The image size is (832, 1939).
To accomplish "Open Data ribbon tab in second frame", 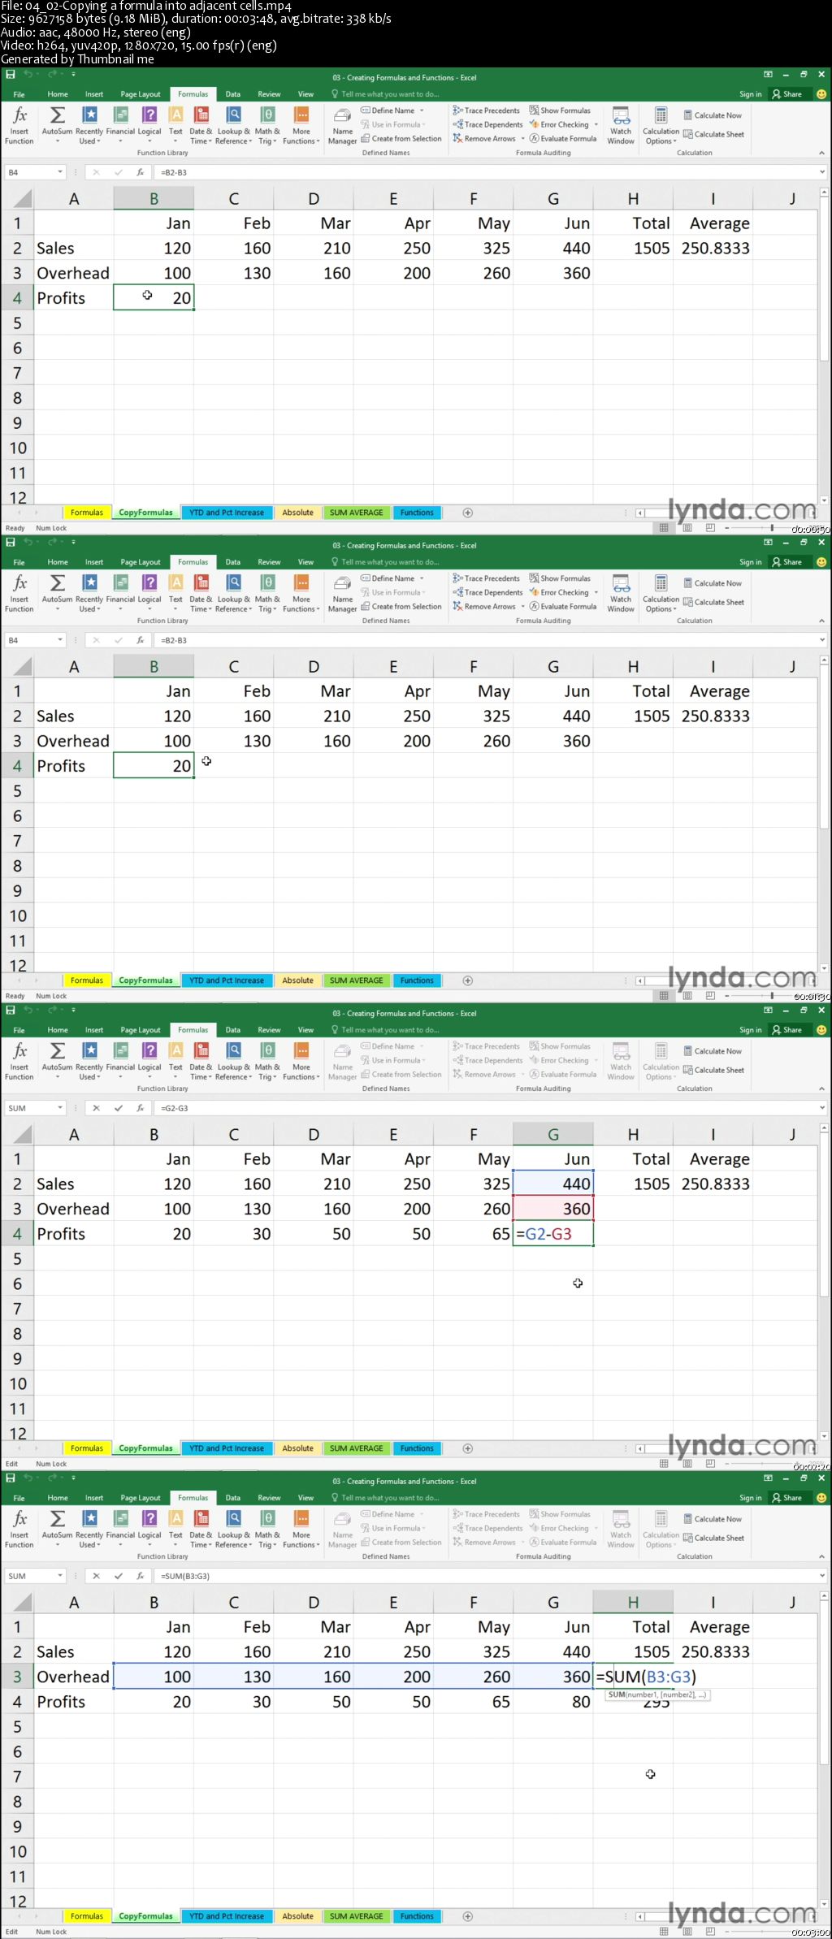I will [x=233, y=562].
